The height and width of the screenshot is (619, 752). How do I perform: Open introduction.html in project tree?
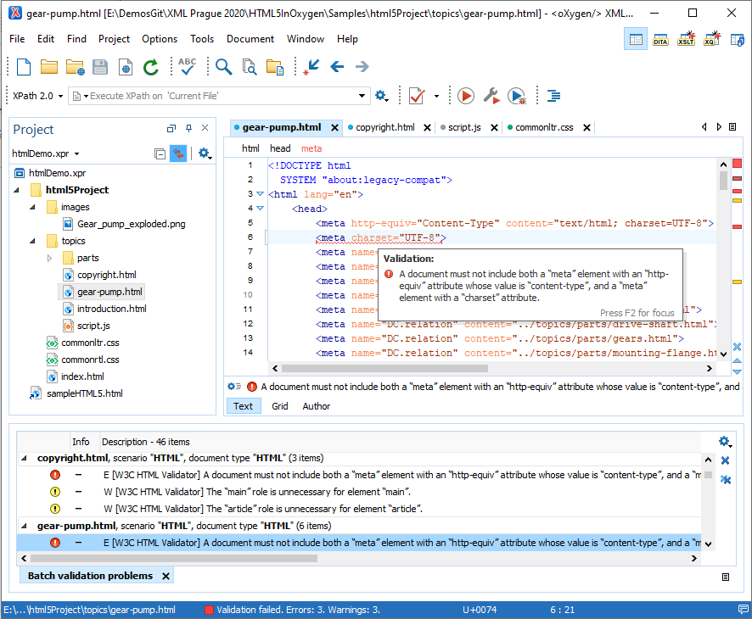point(112,309)
